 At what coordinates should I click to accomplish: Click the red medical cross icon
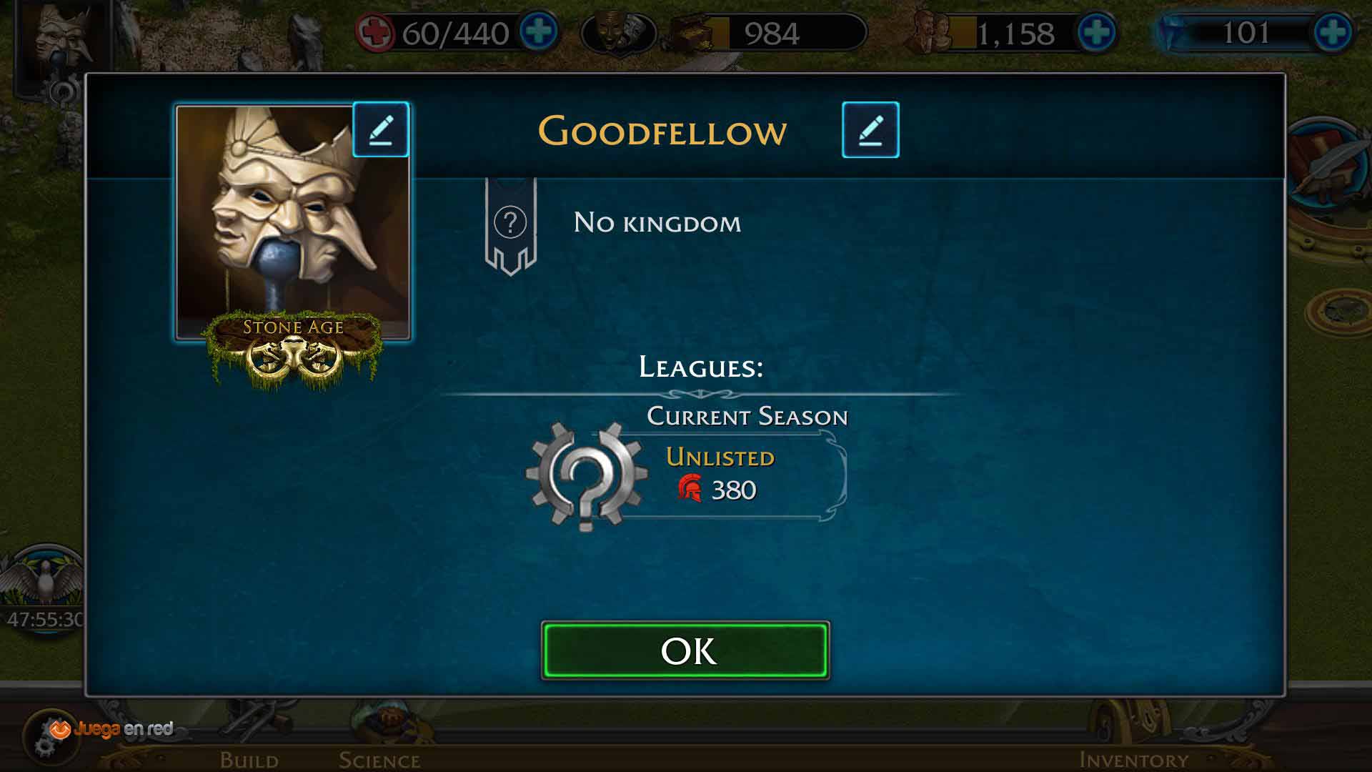375,33
